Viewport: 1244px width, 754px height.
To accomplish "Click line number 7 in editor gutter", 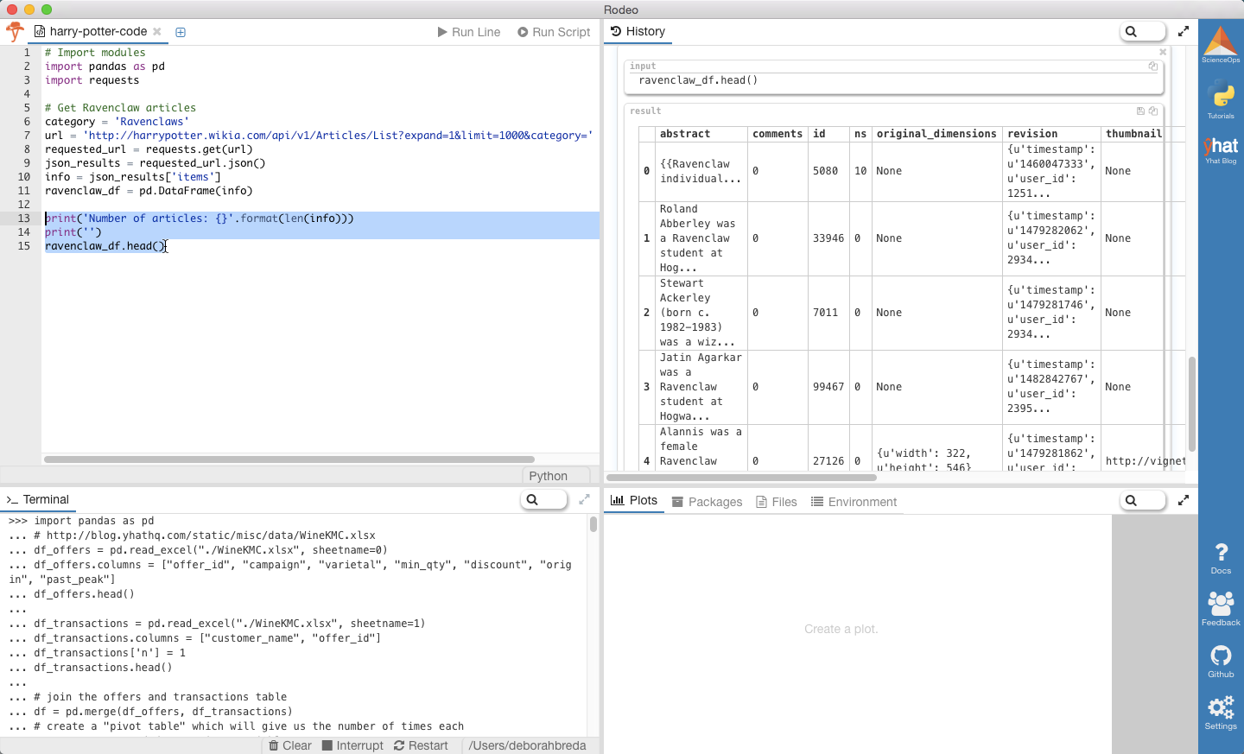I will (27, 136).
